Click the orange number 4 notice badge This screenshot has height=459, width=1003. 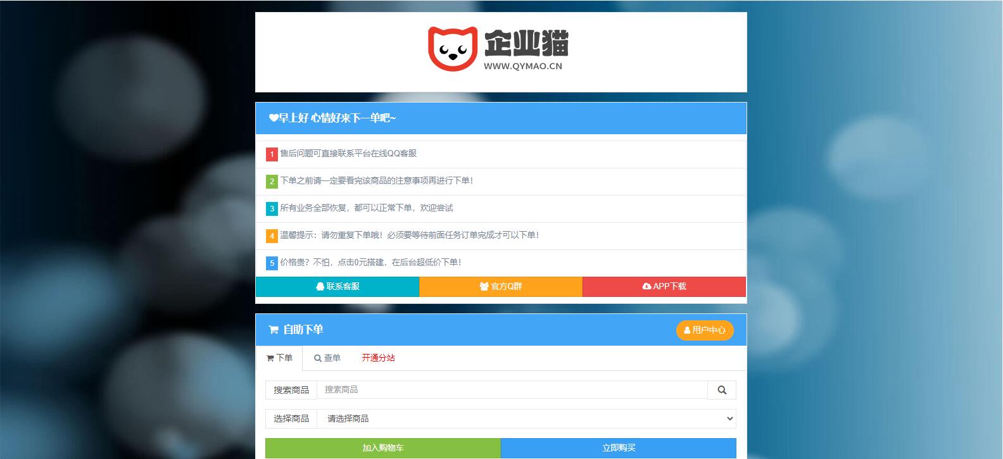(272, 236)
